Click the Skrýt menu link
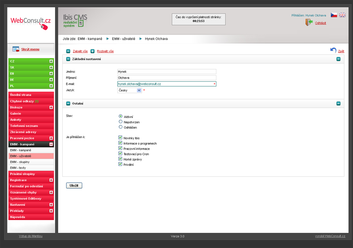 coord(30,49)
